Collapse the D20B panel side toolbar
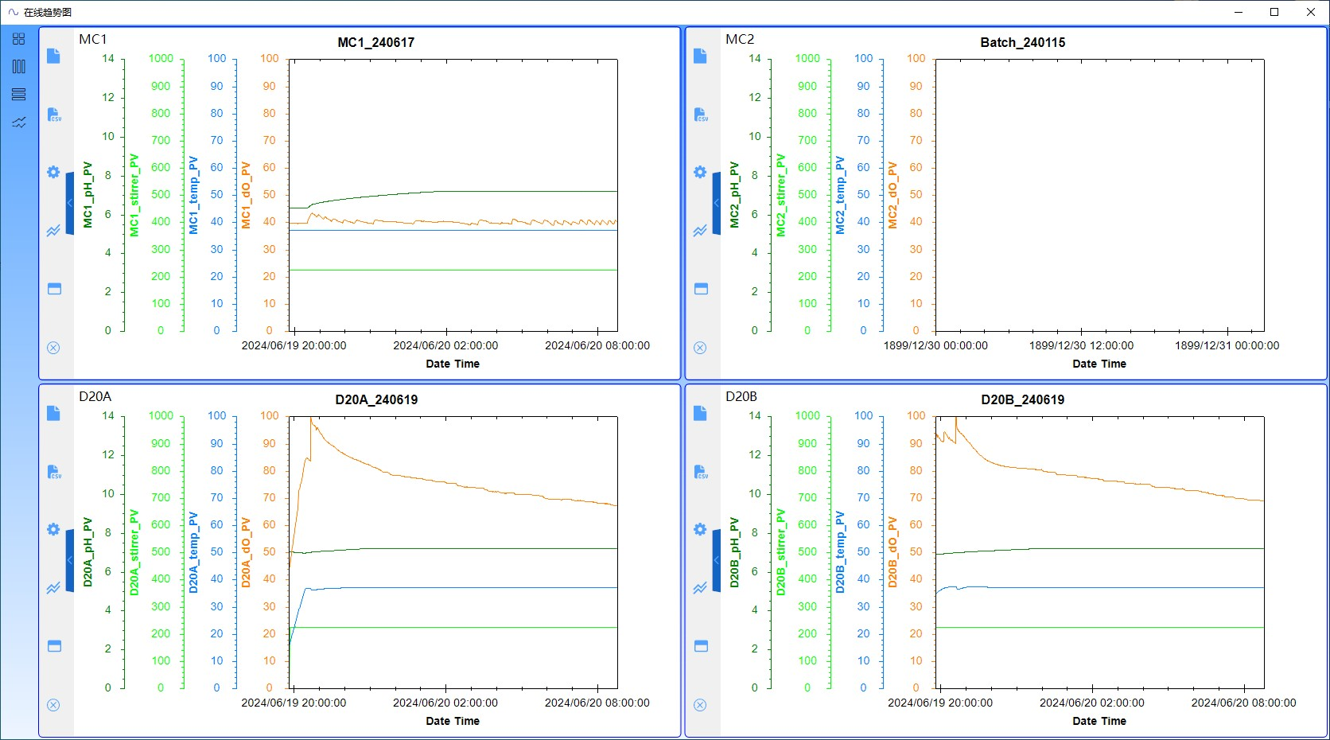 716,561
